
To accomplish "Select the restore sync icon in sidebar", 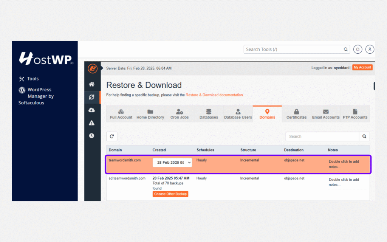I will coord(92,97).
